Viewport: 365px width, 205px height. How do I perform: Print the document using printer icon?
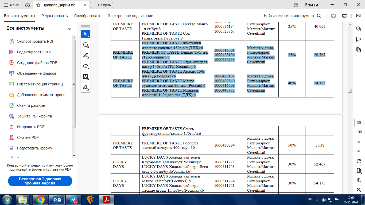(x=345, y=16)
